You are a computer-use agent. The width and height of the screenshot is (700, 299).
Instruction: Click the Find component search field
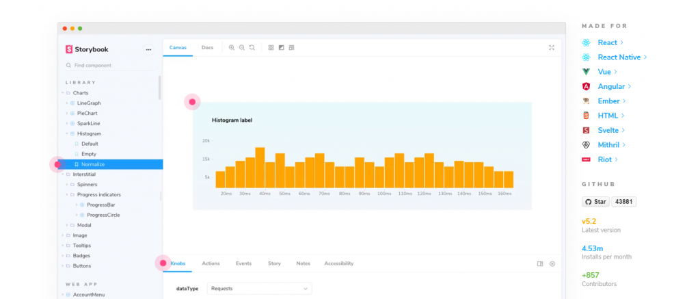(109, 66)
